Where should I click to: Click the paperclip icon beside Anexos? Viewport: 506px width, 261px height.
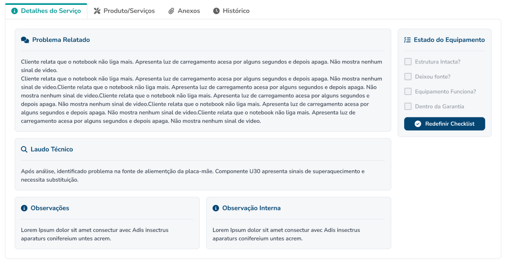click(171, 11)
